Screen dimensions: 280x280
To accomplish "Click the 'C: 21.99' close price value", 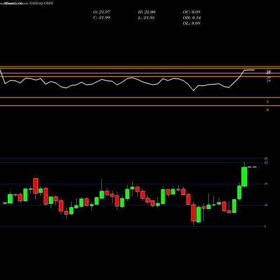I will pyautogui.click(x=101, y=18).
